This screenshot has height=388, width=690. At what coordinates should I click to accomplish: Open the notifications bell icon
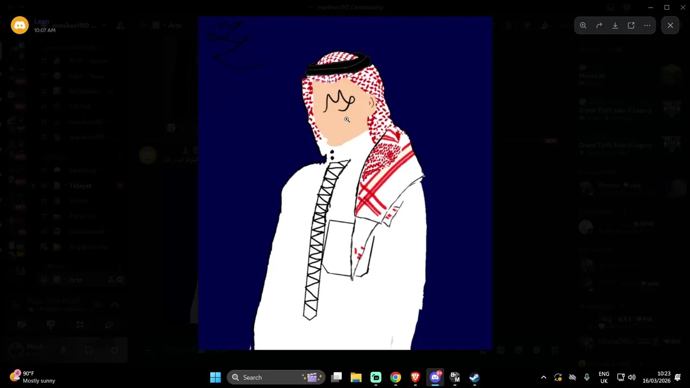pyautogui.click(x=678, y=377)
